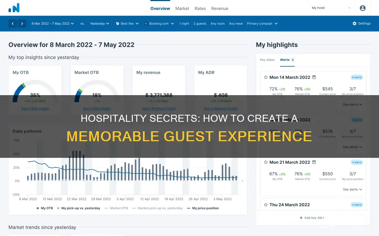The width and height of the screenshot is (379, 236).
Task: Click the 4 alerts badge on Mon 21 March
Action: 357,162
